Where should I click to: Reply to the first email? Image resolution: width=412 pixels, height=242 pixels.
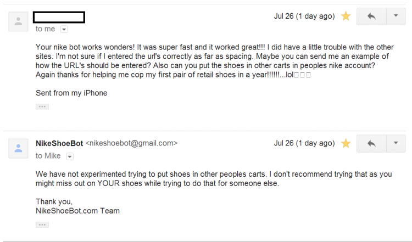click(x=371, y=16)
